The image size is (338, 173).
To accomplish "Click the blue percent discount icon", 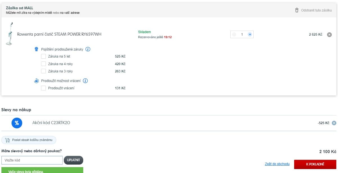I will (17, 123).
